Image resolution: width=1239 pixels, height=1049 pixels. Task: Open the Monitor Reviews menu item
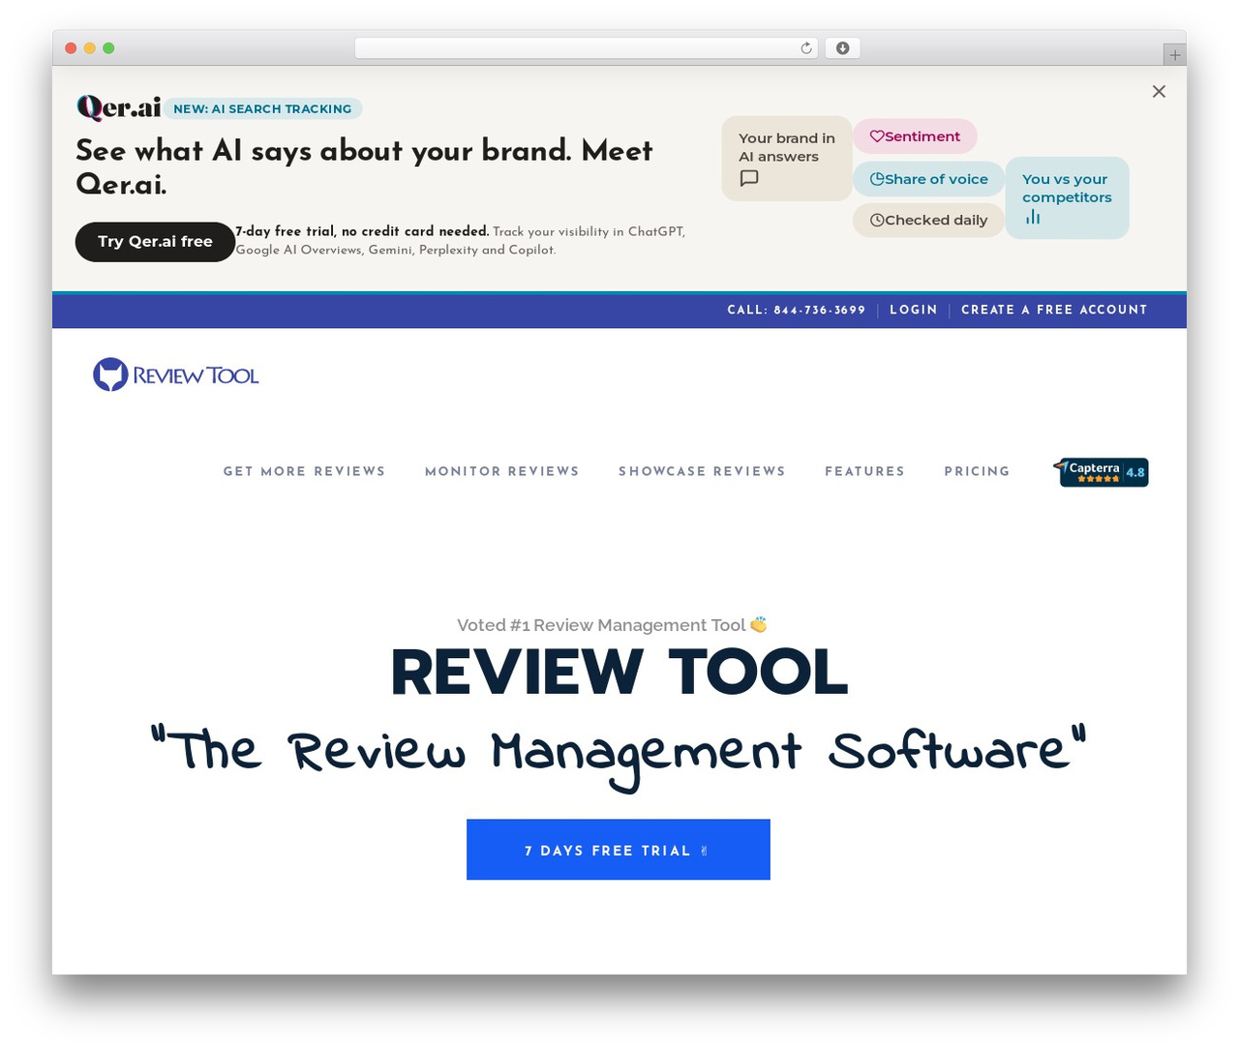pyautogui.click(x=501, y=471)
